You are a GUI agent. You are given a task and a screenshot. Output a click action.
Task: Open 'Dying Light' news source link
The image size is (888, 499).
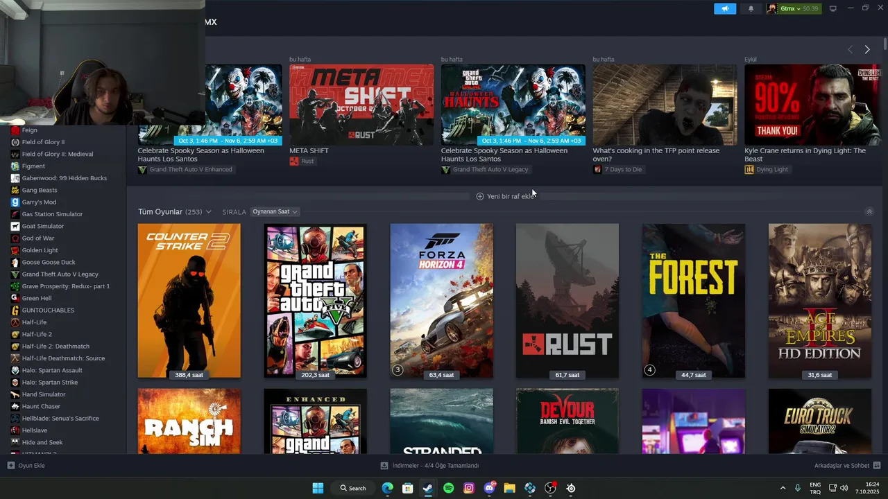pos(767,169)
